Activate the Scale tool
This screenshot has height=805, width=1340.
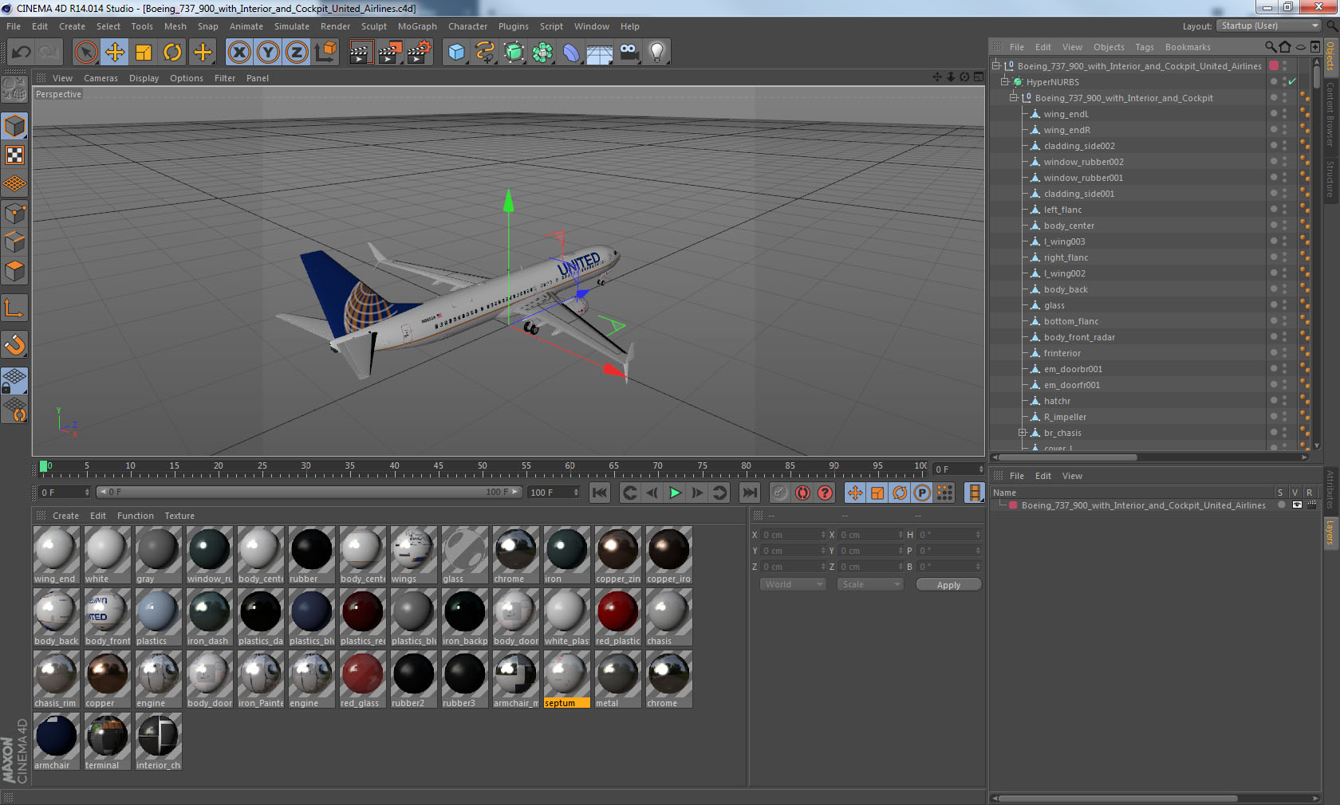(144, 53)
